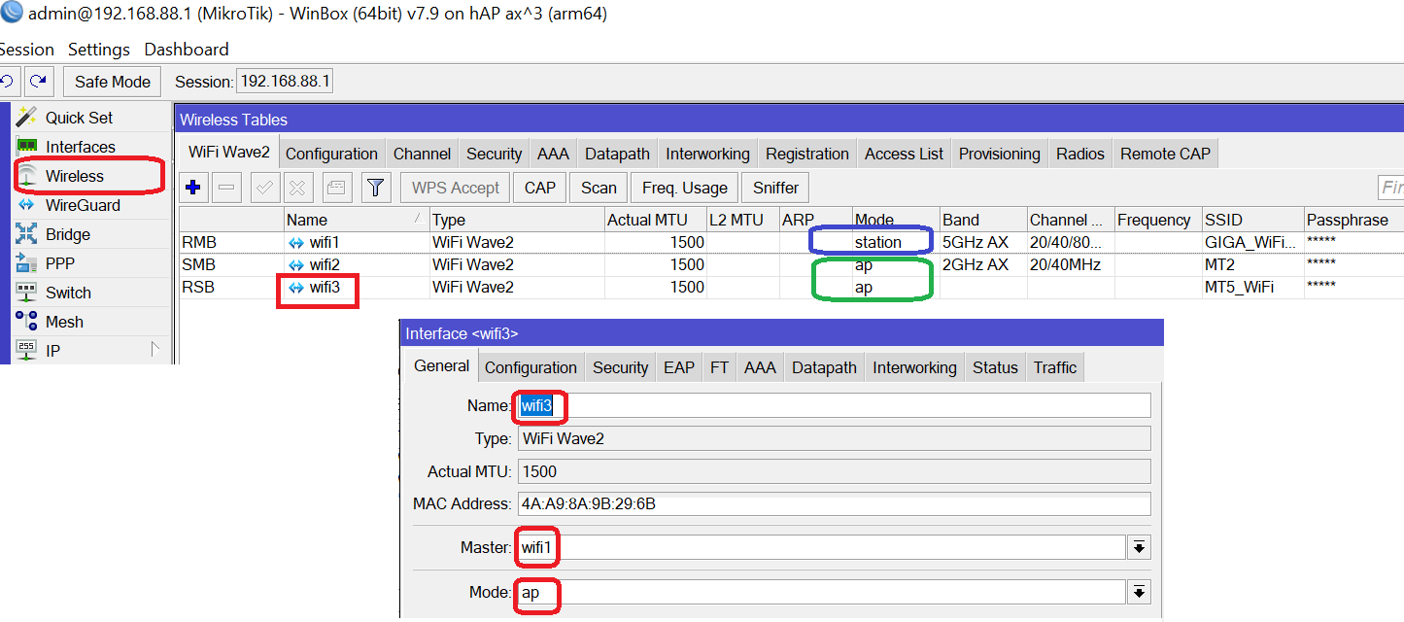Click the Undo arrow in the top toolbar
This screenshot has width=1404, height=622.
click(x=8, y=82)
